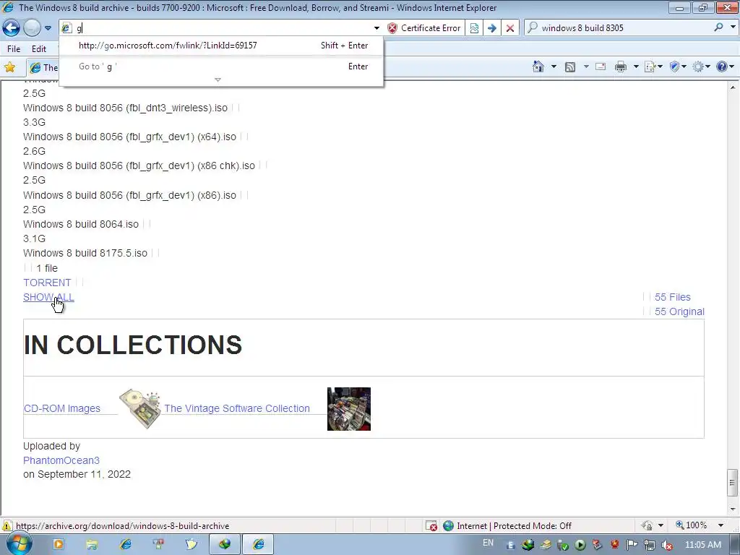Click the Forward navigation button

click(x=32, y=28)
